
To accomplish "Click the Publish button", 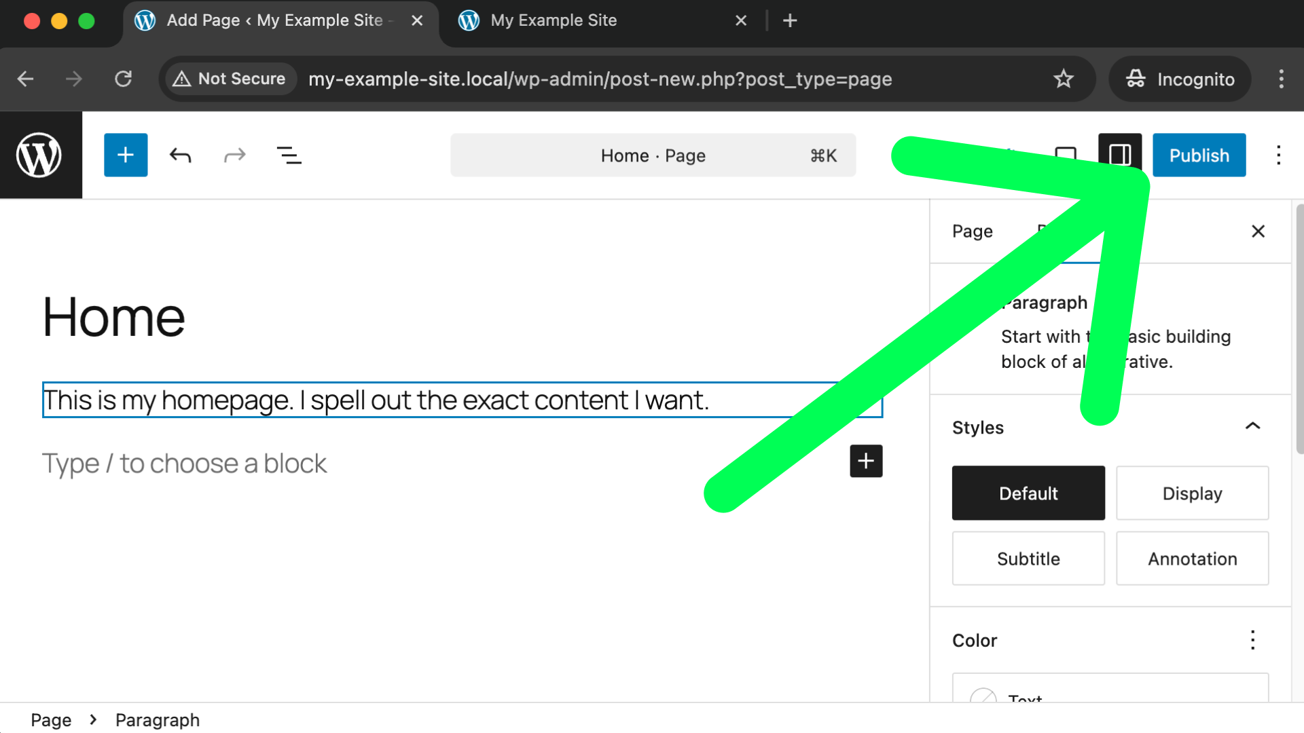I will click(1199, 155).
